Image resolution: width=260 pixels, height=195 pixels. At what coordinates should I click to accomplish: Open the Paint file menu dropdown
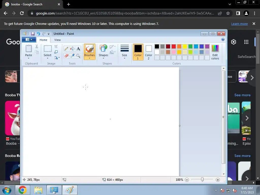pos(29,40)
